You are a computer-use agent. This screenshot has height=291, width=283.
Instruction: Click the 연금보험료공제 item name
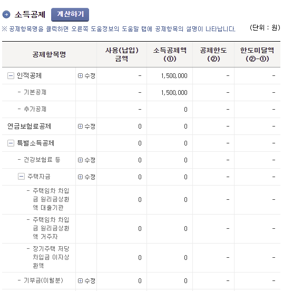(x=29, y=127)
